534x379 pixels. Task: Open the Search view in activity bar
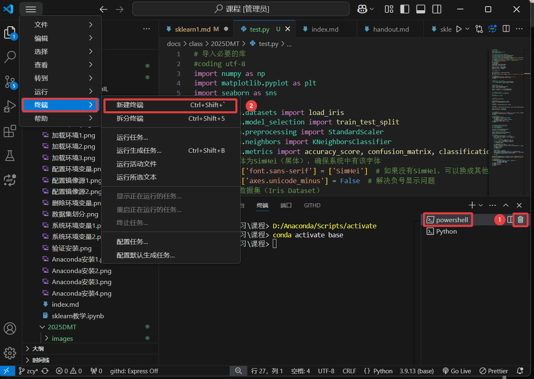9,57
